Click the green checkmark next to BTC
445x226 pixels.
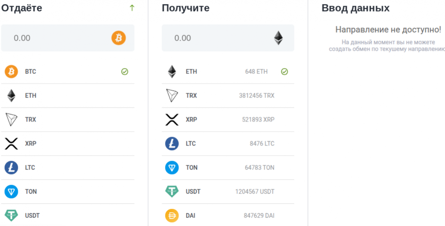(125, 72)
